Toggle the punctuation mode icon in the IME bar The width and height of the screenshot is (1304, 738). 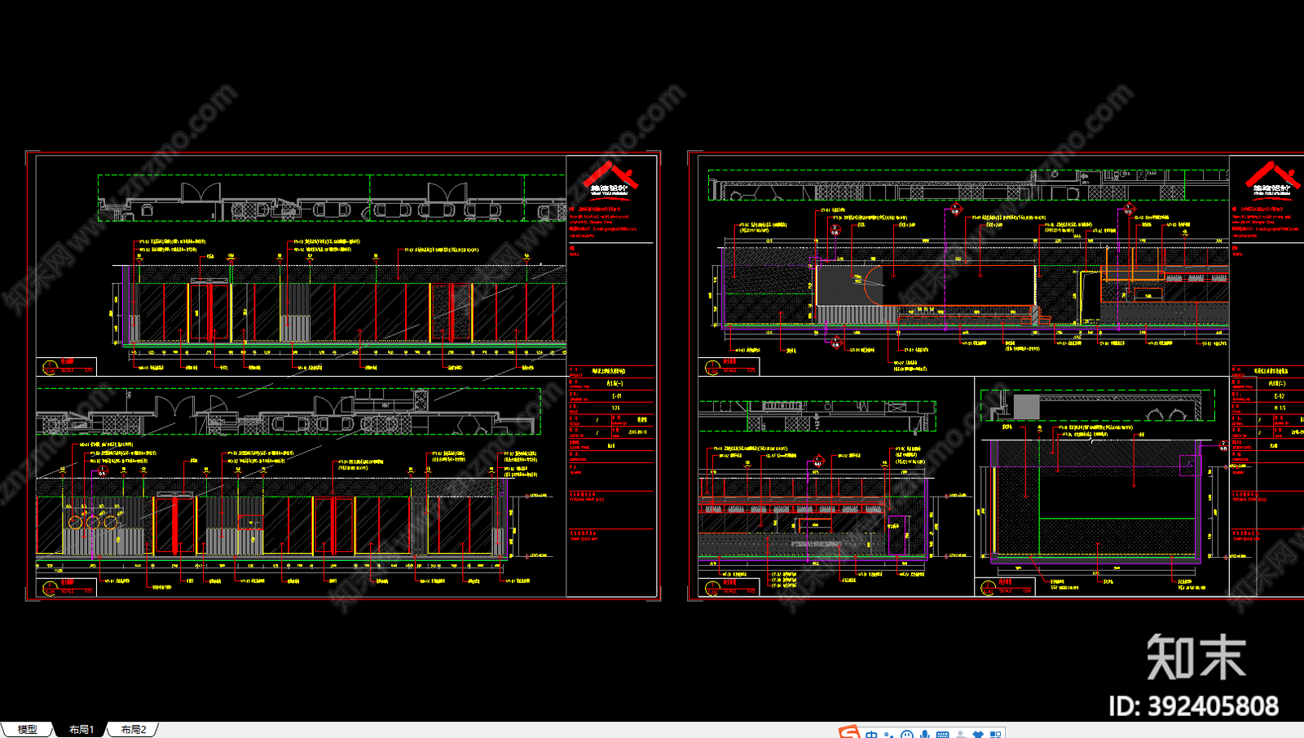pyautogui.click(x=888, y=734)
